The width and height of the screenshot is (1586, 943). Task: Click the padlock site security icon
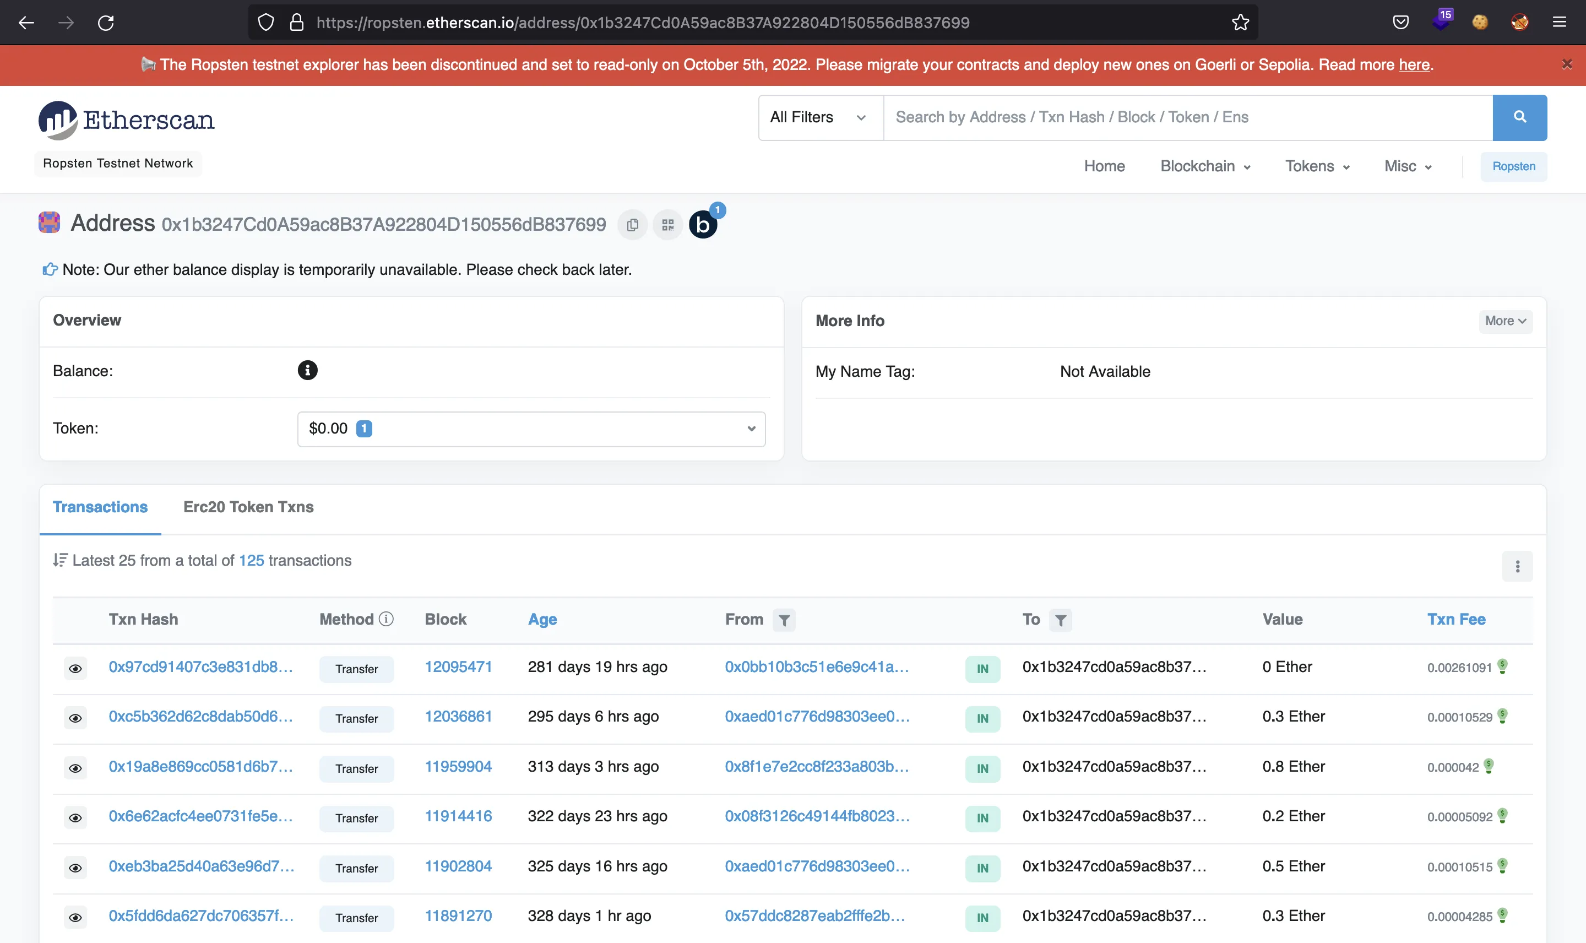pyautogui.click(x=297, y=23)
